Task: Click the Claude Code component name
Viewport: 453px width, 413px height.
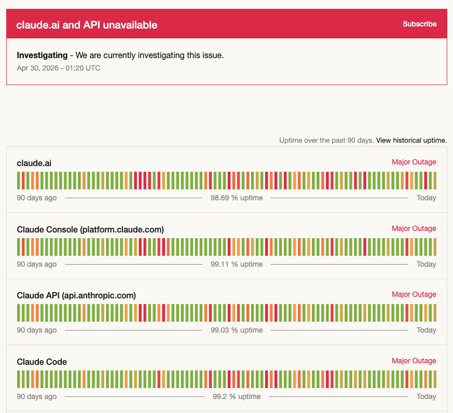Action: point(42,362)
